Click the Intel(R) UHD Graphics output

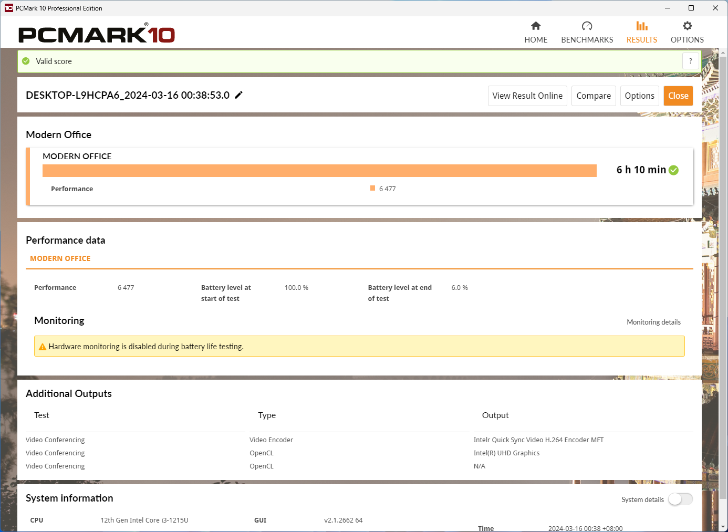point(506,453)
